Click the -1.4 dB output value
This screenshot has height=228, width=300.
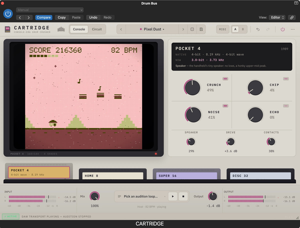(213, 206)
